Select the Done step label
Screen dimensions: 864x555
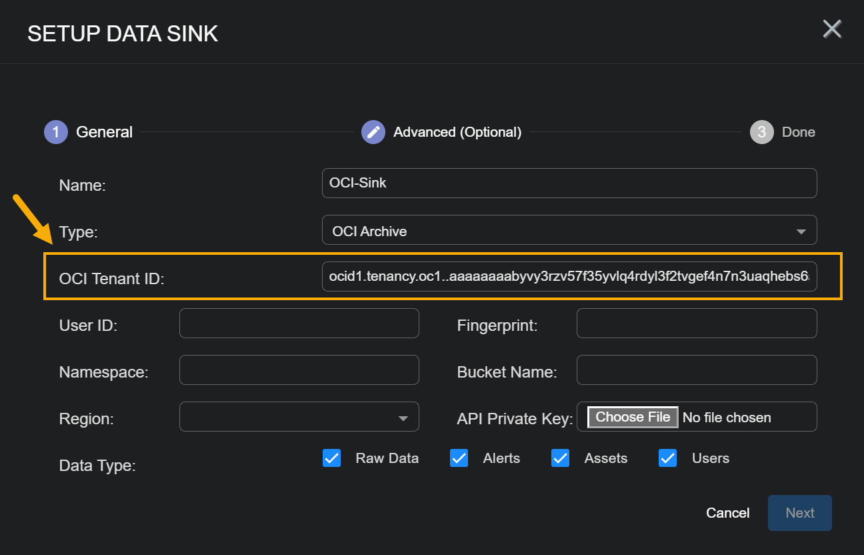799,132
